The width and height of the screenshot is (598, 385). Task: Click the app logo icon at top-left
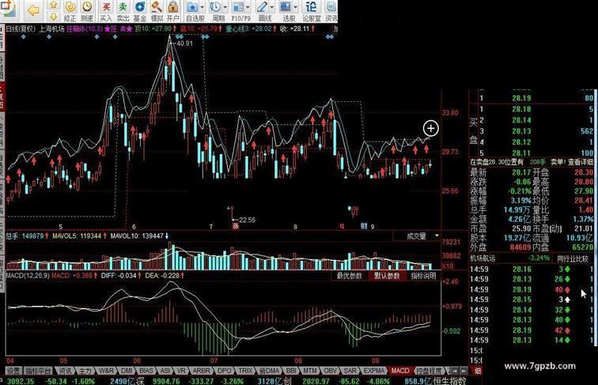pyautogui.click(x=8, y=9)
